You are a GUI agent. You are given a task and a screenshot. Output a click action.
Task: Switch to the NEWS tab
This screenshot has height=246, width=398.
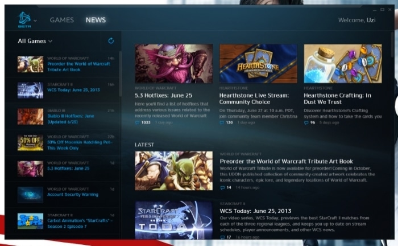tap(96, 20)
